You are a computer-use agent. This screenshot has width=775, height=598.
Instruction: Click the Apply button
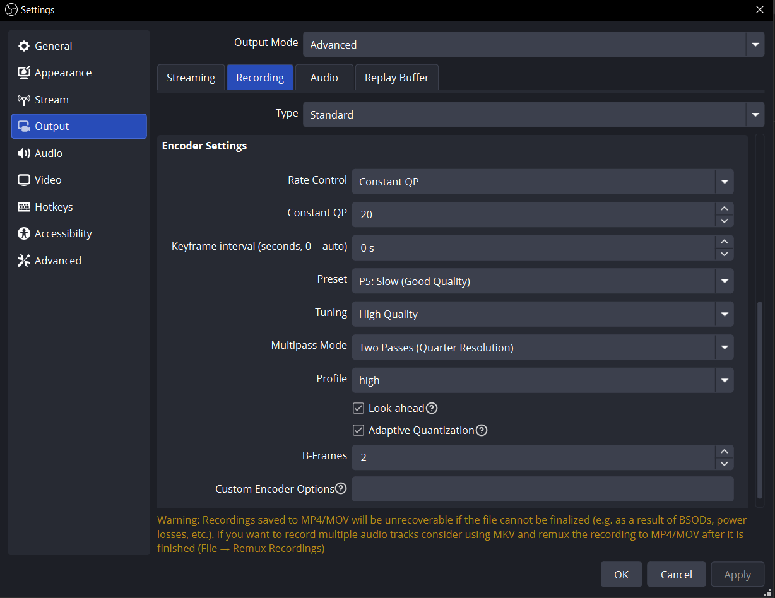(737, 574)
